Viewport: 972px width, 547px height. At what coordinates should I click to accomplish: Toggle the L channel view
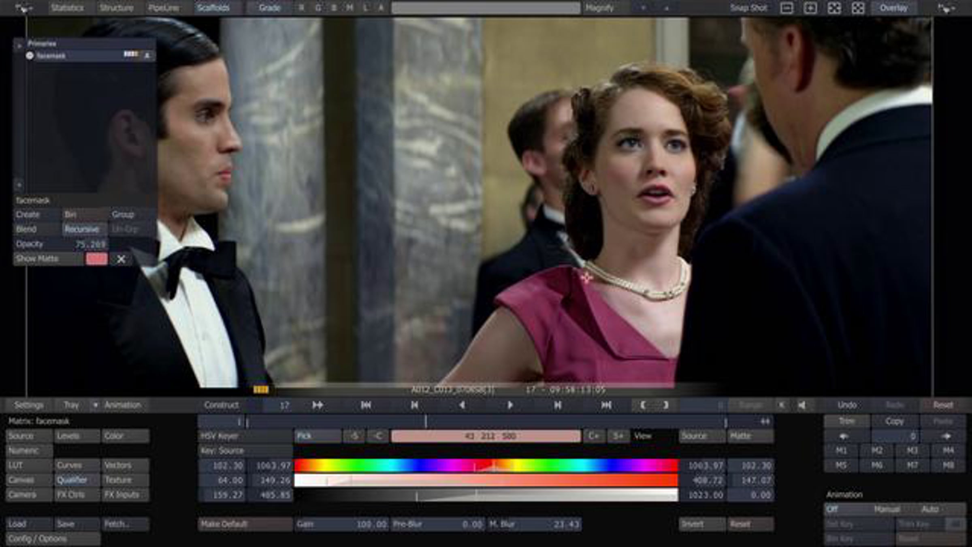pos(365,8)
